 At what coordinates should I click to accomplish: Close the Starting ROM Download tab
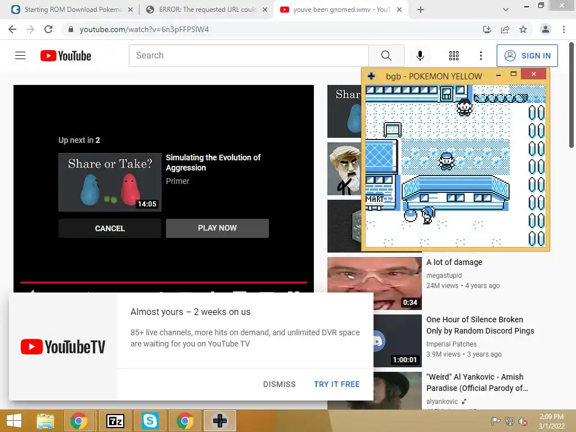coord(130,10)
